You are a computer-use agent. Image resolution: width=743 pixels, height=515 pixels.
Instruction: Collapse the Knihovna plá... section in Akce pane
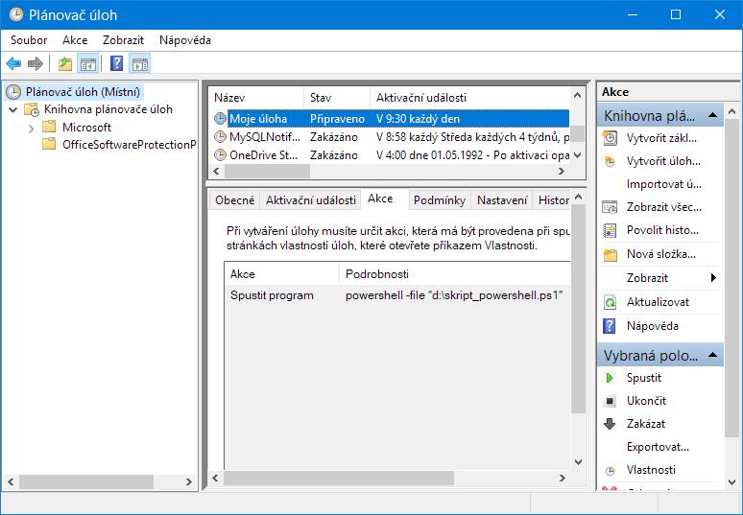[712, 115]
